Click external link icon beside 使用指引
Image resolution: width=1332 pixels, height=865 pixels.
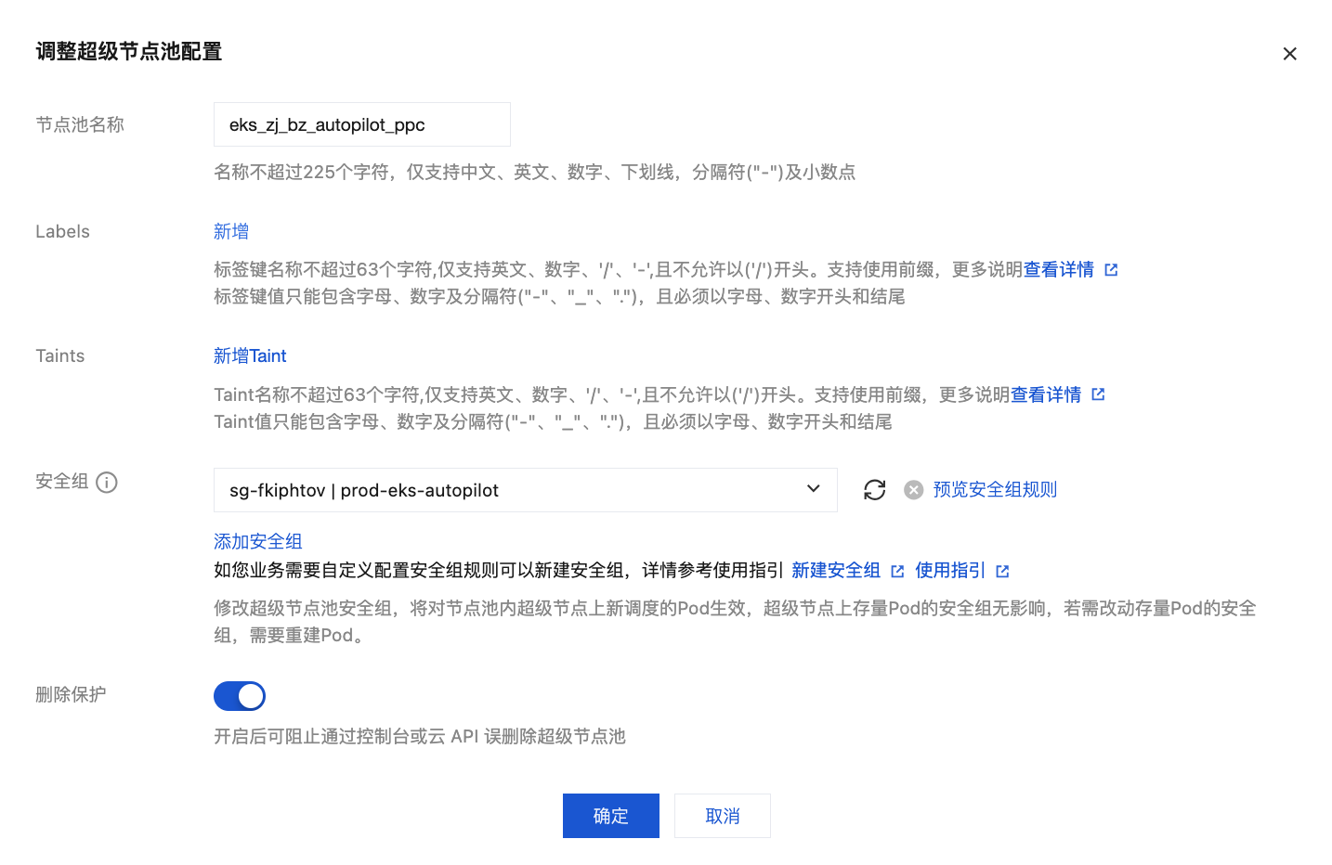(x=1002, y=572)
